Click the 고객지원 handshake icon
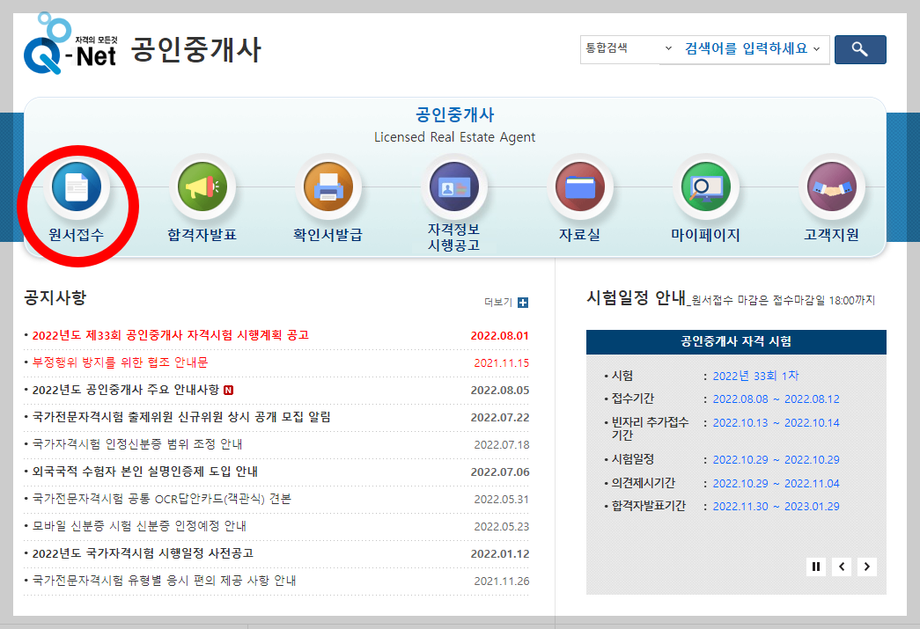This screenshot has width=920, height=629. (x=832, y=187)
